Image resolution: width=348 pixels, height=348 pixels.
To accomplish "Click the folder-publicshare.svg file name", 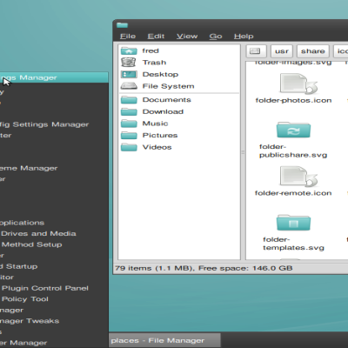I will tap(293, 151).
